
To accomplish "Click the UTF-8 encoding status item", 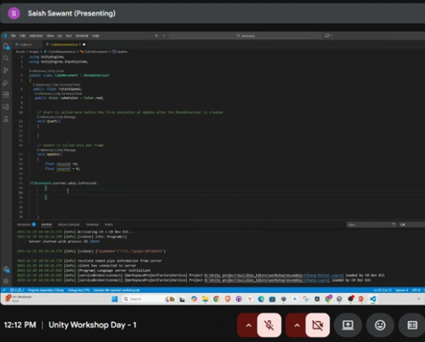I will click(x=416, y=290).
